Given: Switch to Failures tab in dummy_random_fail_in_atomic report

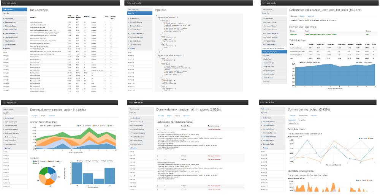Looking at the screenshot, I should 177,115.
